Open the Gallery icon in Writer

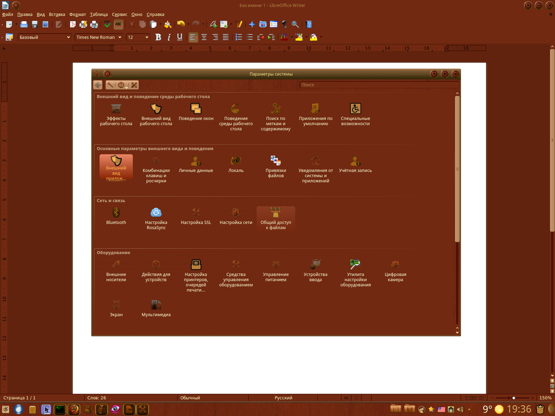pyautogui.click(x=263, y=24)
